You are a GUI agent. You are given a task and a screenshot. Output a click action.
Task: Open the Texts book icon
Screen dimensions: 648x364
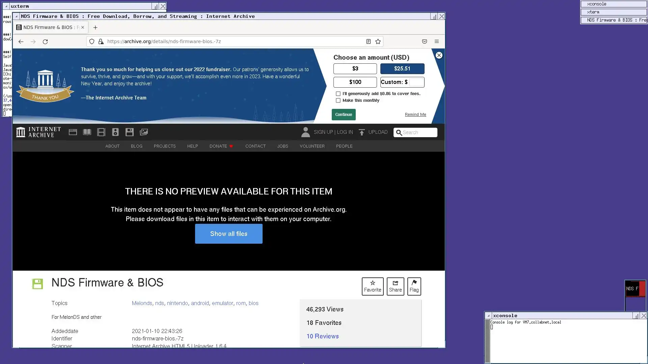pos(87,132)
